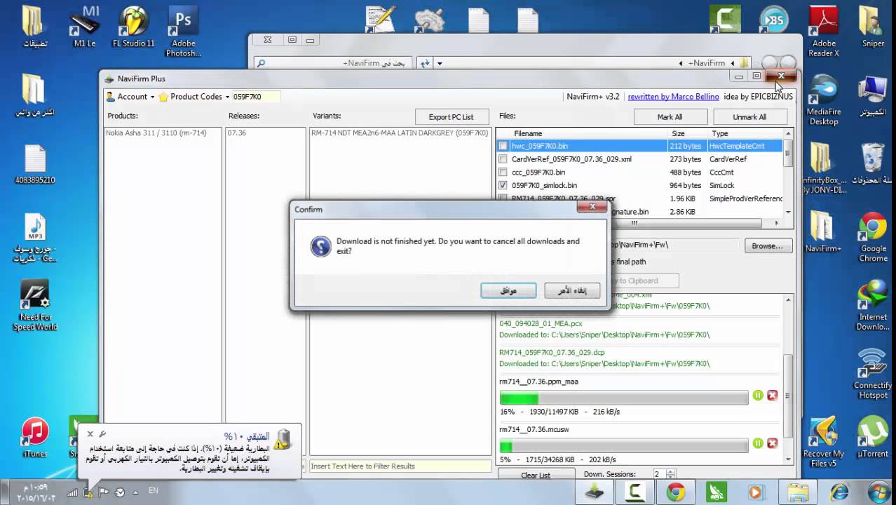
Task: Check the CardVerRef_059F7K0_07.36_029.xml checkbox
Action: 503,159
